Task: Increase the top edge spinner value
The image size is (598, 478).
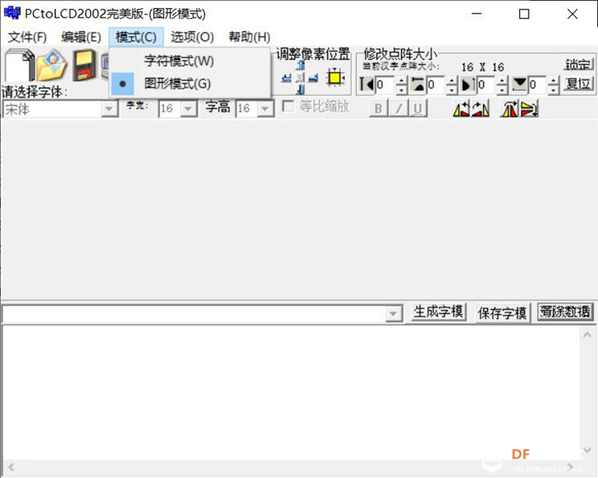Action: click(452, 81)
